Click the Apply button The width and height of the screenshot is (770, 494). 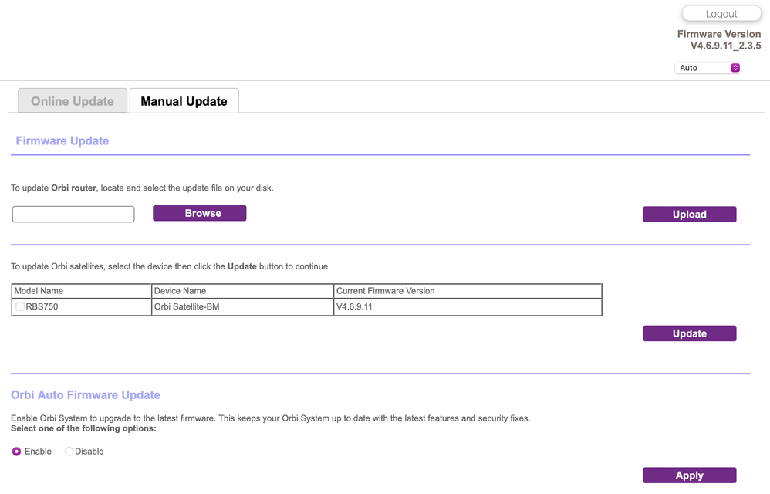click(x=689, y=475)
